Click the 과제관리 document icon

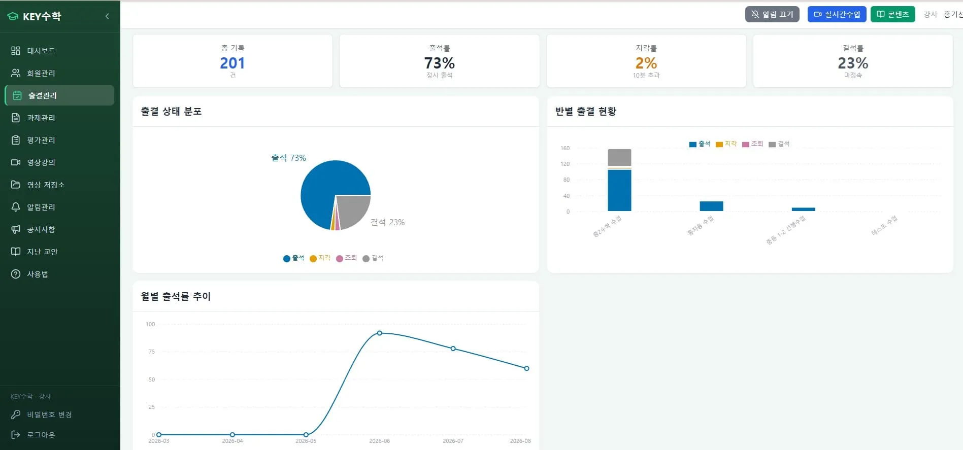pos(16,118)
